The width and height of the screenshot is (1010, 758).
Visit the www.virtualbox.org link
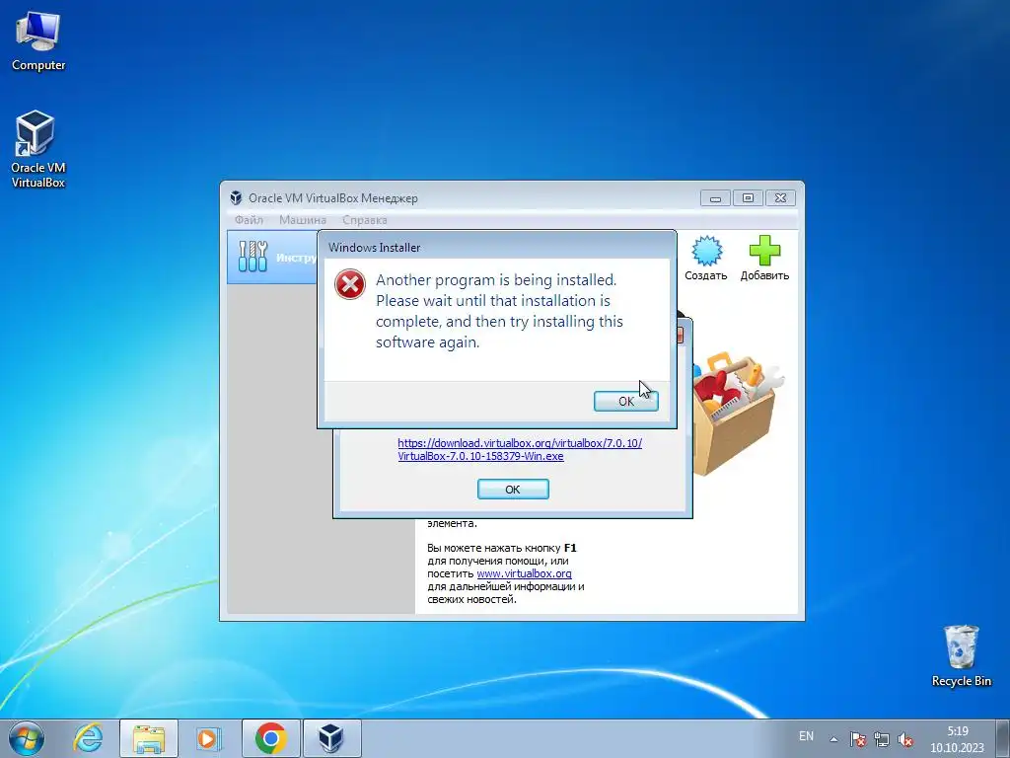point(524,573)
